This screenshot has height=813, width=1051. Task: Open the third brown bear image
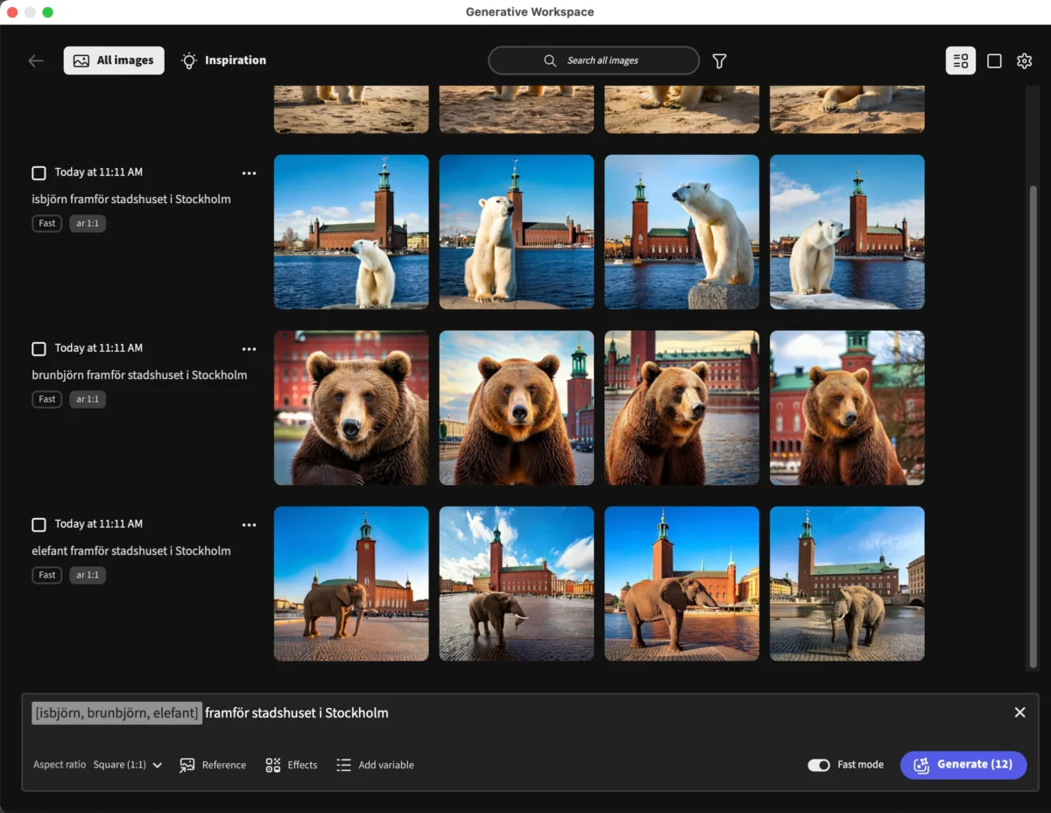click(x=681, y=408)
